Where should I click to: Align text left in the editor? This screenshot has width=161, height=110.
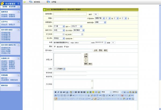(76, 92)
